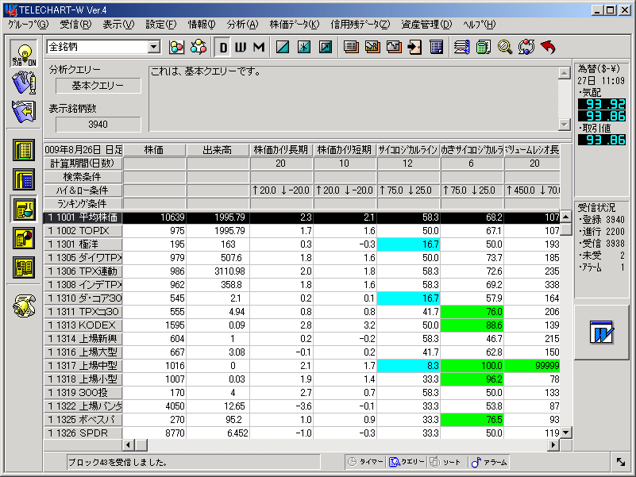Open the 受信(R) menu
This screenshot has width=636, height=477.
click(75, 25)
